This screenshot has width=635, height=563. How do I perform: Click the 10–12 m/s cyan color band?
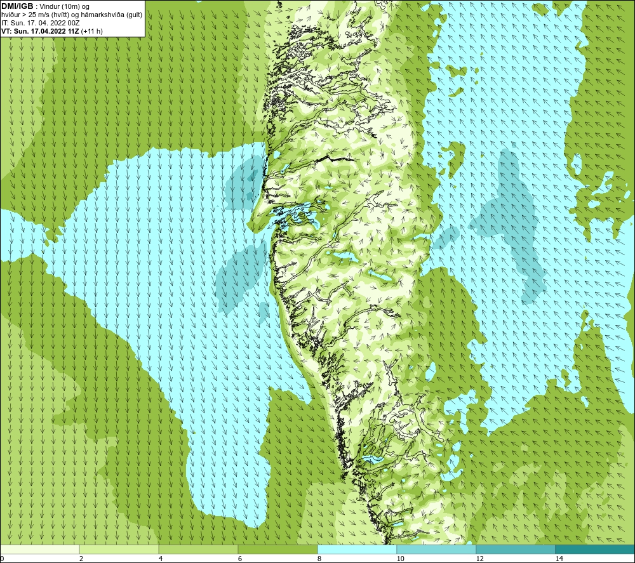coord(436,550)
